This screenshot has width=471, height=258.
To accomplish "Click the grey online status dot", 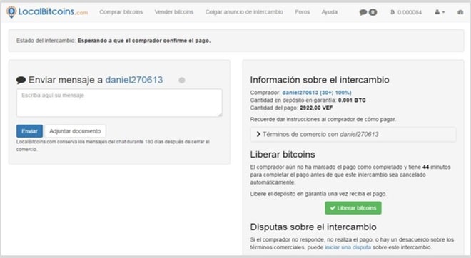I will click(x=182, y=80).
